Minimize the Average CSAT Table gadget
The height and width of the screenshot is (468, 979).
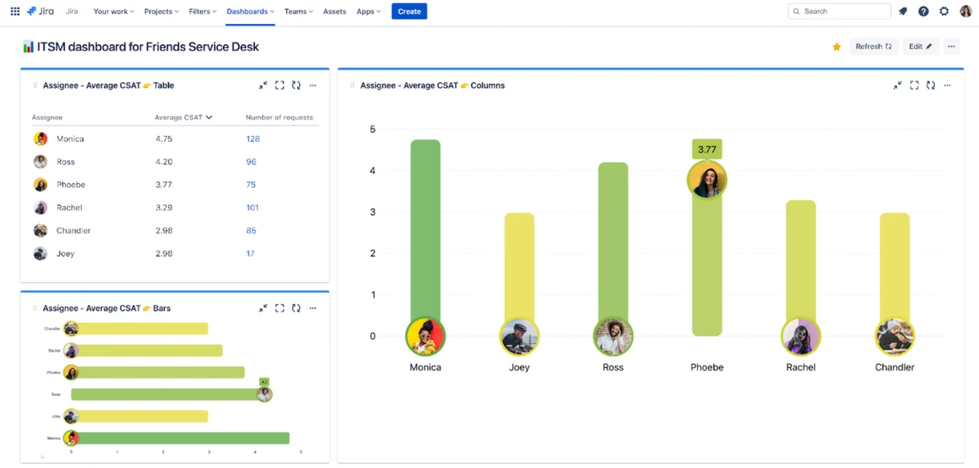click(263, 86)
